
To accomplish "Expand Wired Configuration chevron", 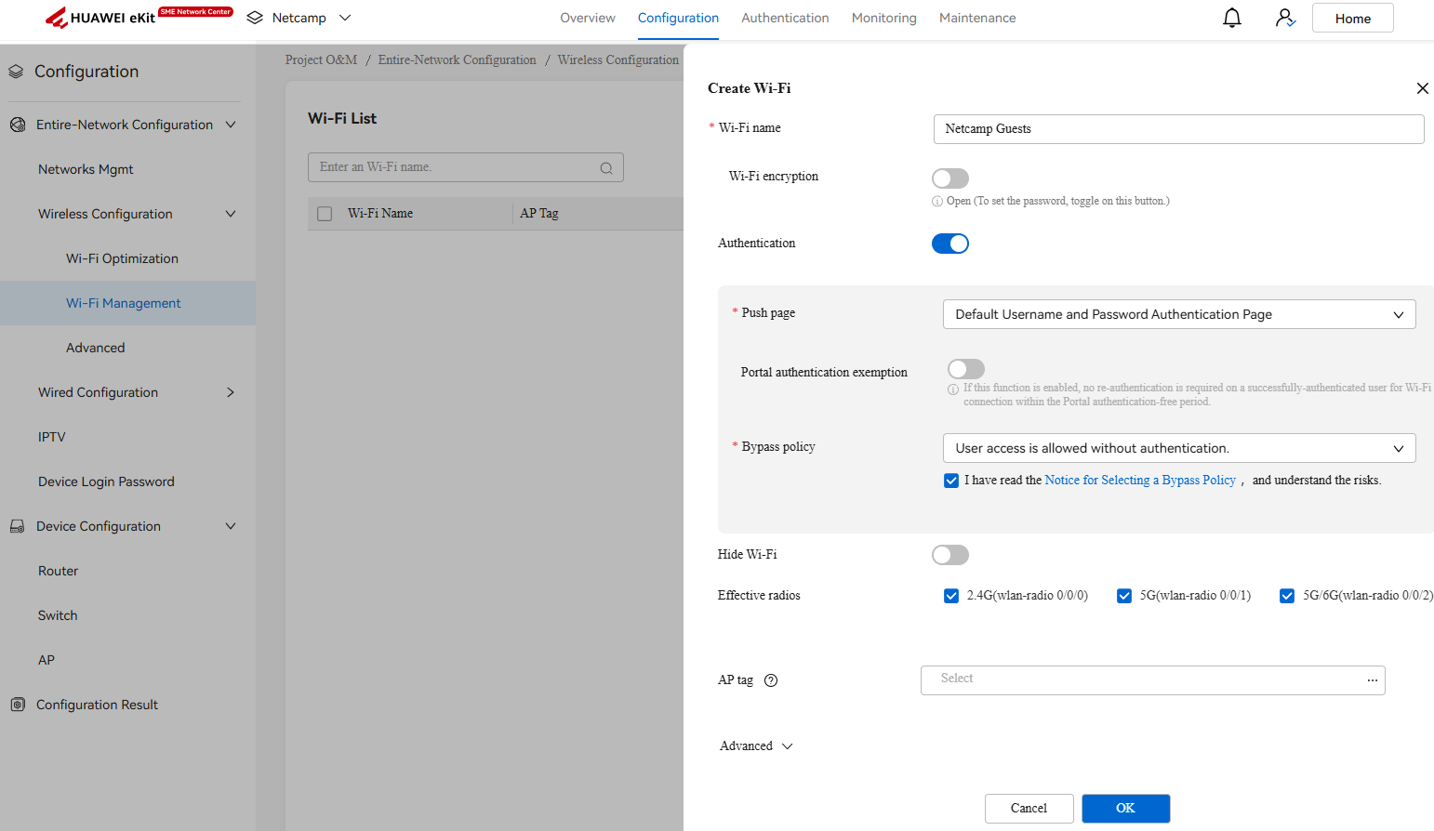I will pyautogui.click(x=231, y=392).
